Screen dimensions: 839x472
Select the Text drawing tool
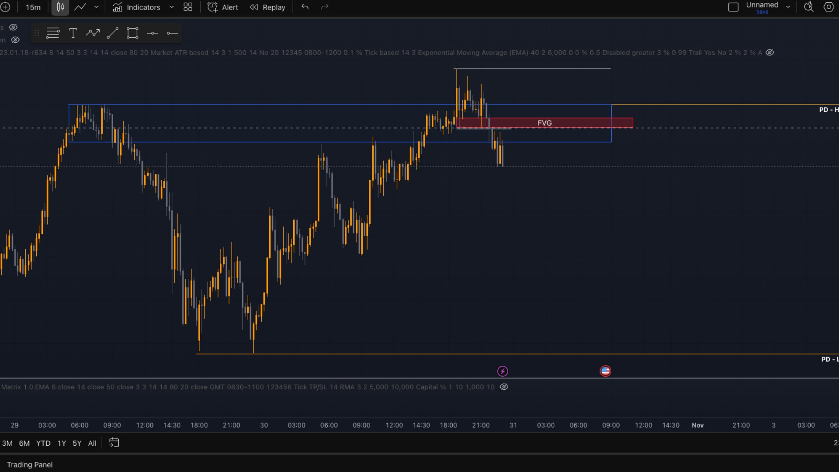click(73, 33)
